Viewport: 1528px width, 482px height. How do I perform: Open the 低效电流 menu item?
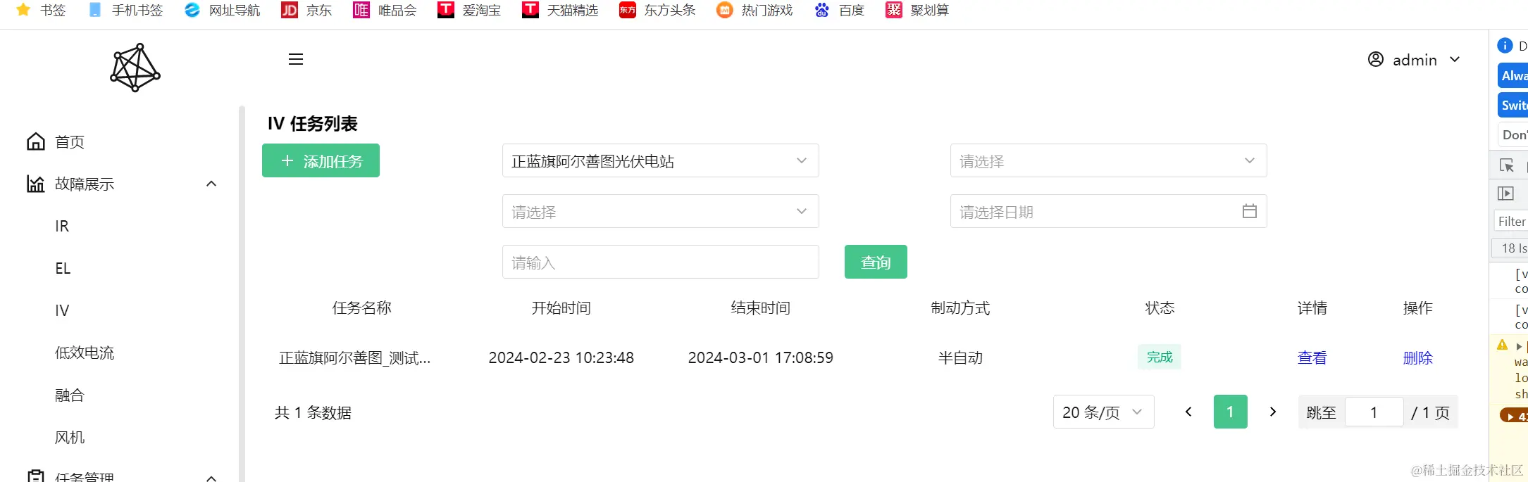(85, 353)
